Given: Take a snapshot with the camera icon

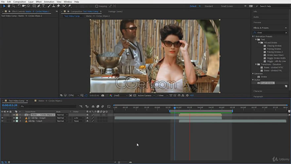Looking at the screenshot, I should [103, 95].
